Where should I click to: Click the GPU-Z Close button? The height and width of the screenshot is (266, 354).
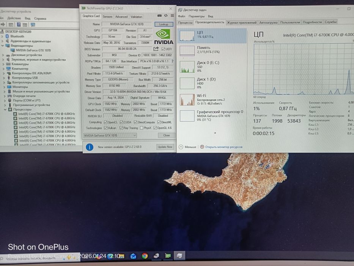point(167,135)
